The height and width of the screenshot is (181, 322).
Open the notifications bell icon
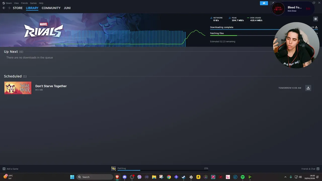point(318,177)
